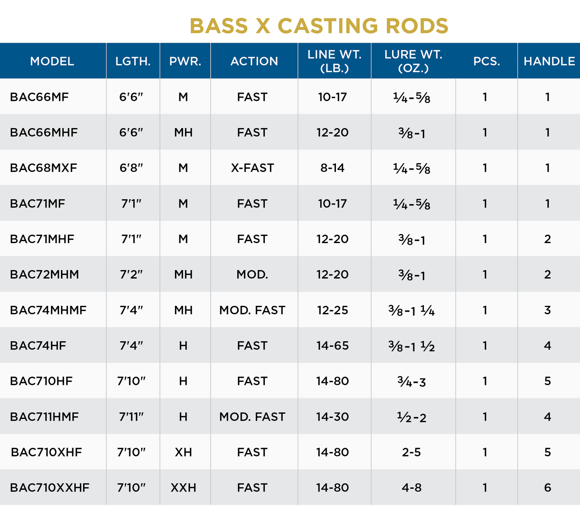Select the BAC710XXHF model cell
Viewport: 580px width, 520px height.
pos(50,487)
